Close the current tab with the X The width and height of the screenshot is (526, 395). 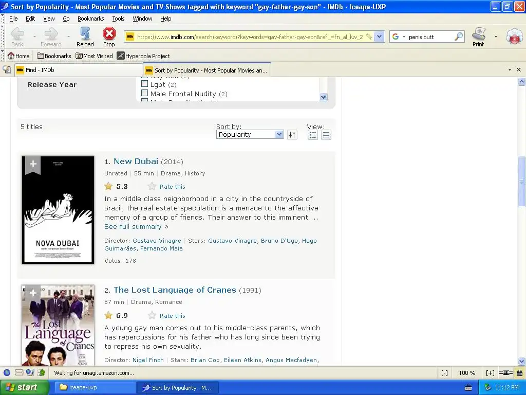[x=519, y=70]
